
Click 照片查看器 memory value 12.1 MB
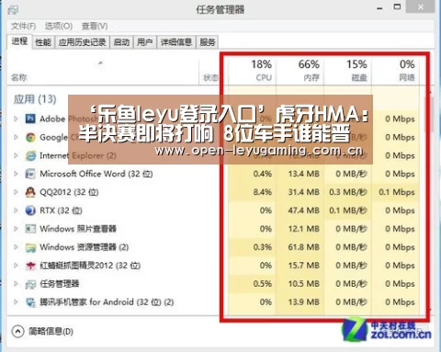click(304, 229)
